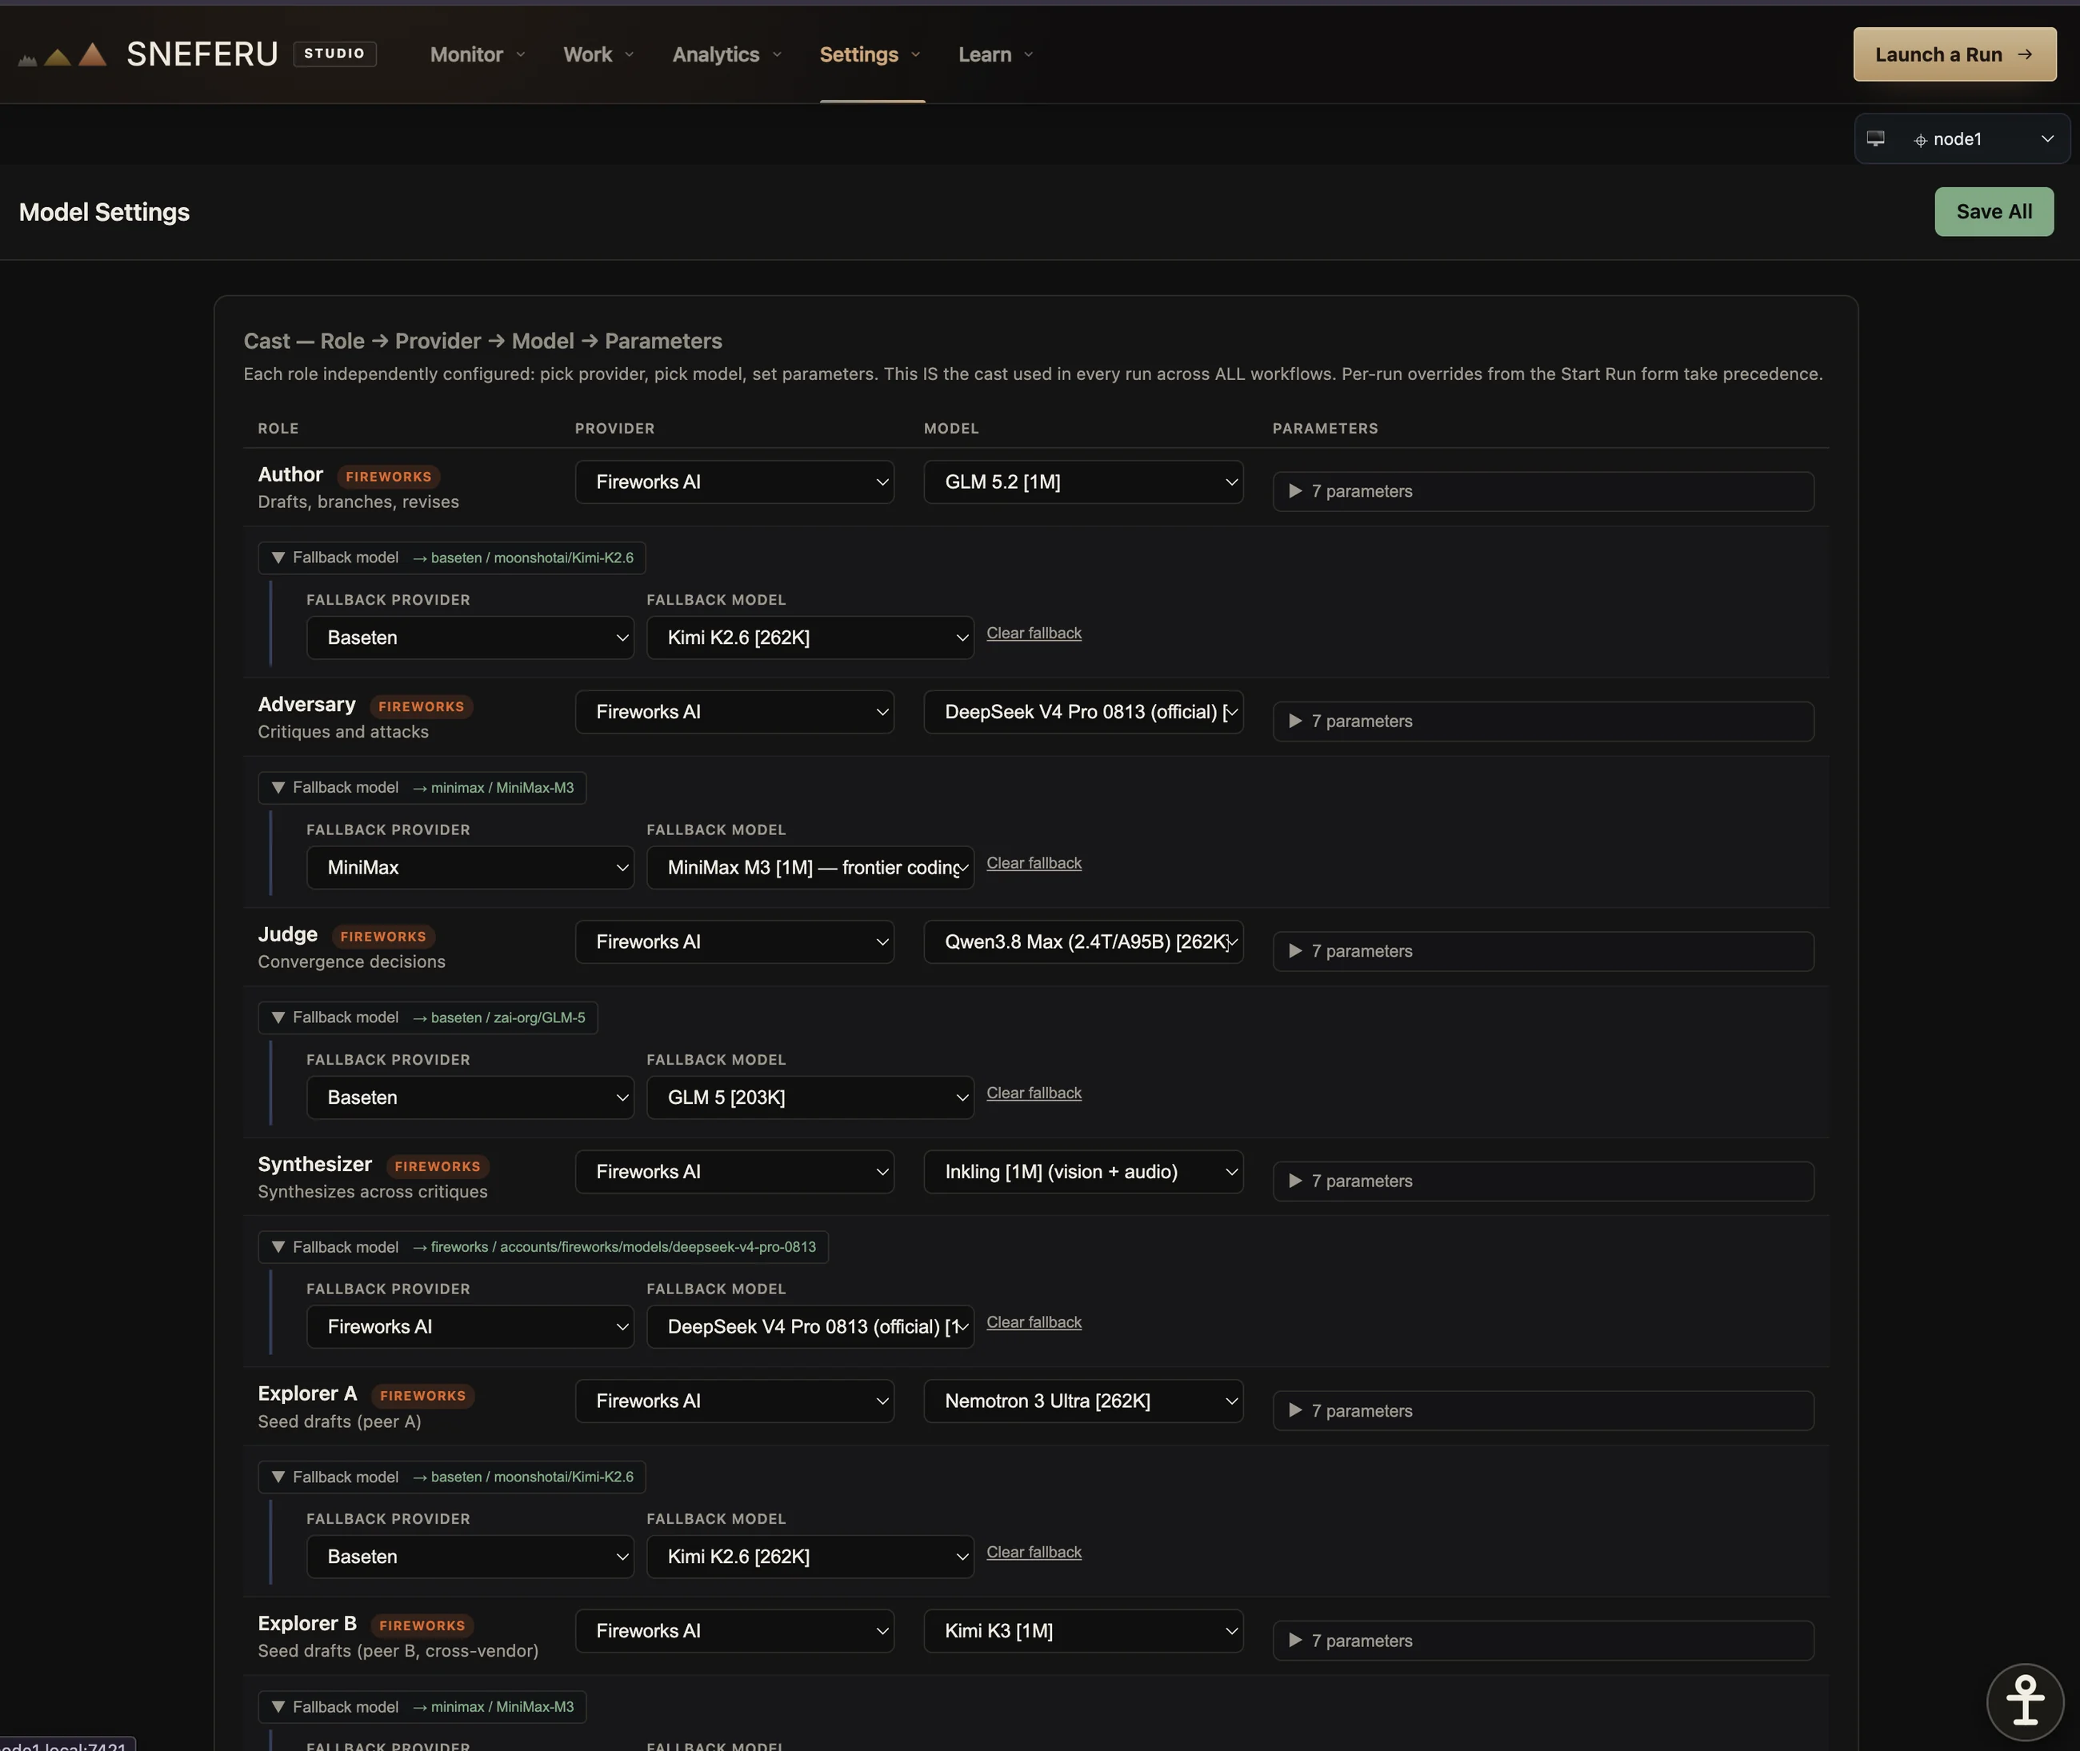Click the FIREWORKS badge next to Author
2080x1751 pixels.
coord(388,478)
